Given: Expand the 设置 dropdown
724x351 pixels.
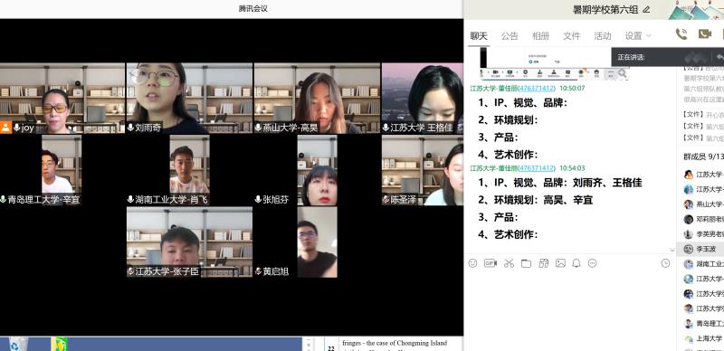Looking at the screenshot, I should [638, 36].
